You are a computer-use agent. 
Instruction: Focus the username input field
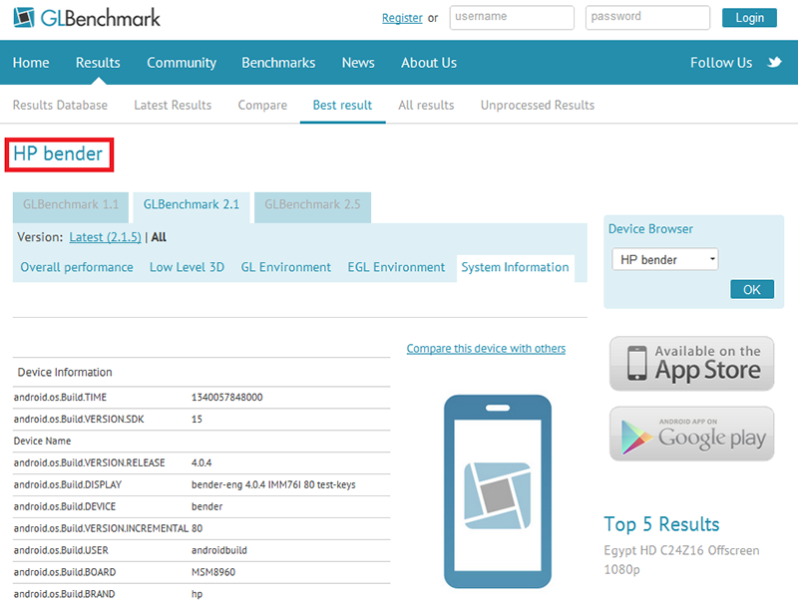pos(512,18)
